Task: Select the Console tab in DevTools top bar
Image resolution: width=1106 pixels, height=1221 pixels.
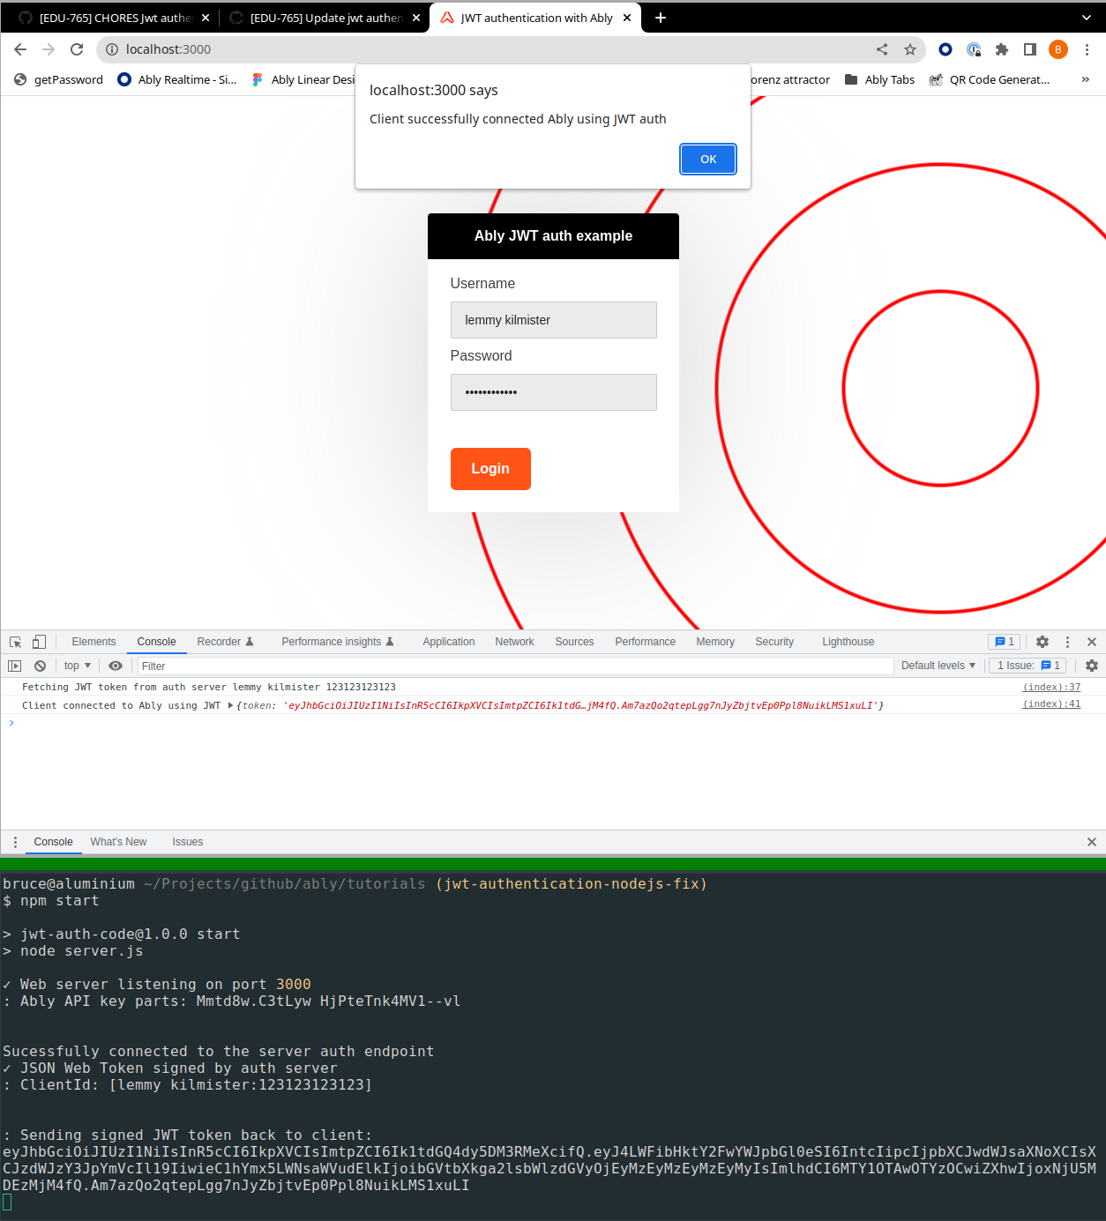Action: pyautogui.click(x=156, y=642)
